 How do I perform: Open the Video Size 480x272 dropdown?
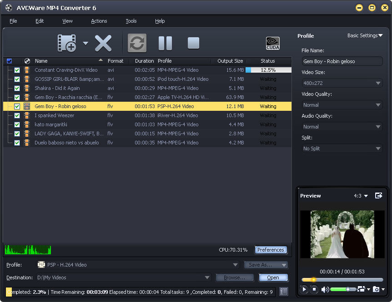[x=342, y=83]
